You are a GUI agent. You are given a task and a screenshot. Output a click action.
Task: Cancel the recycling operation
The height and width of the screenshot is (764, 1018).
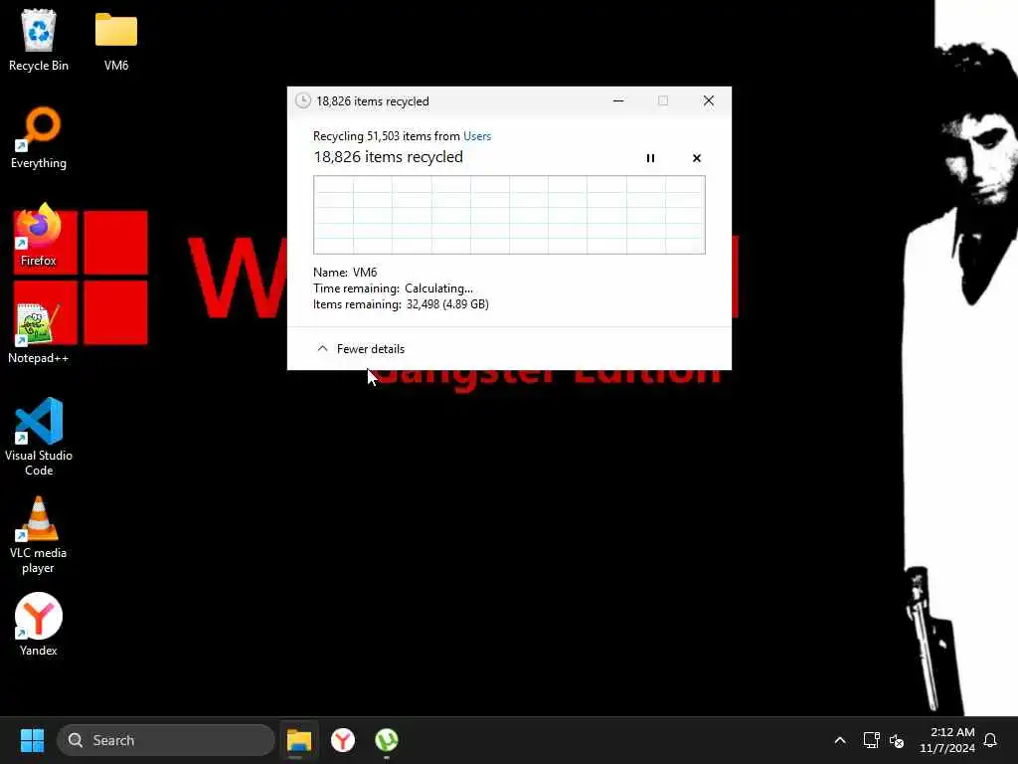[x=697, y=158]
